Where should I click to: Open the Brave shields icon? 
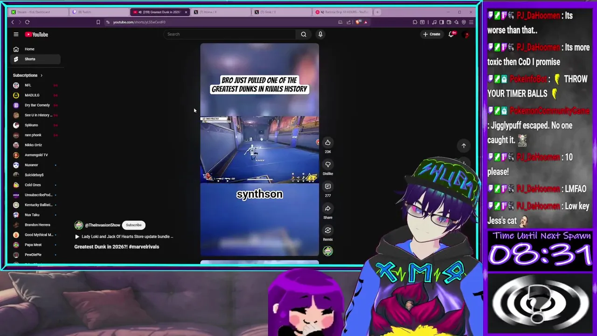click(358, 22)
